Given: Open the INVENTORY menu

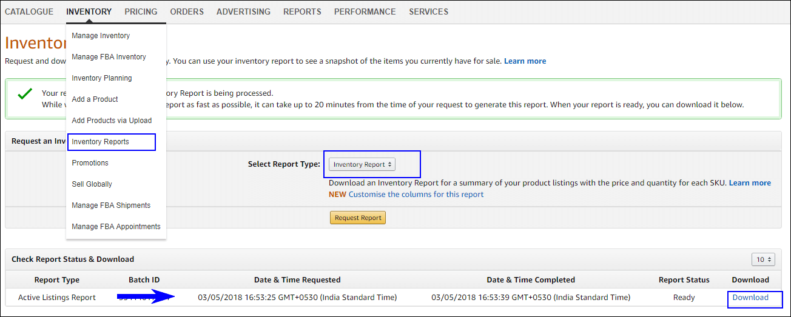Looking at the screenshot, I should click(89, 12).
